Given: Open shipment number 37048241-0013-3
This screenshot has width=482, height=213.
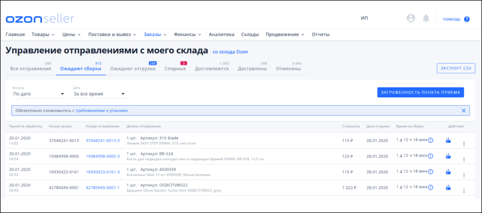Looking at the screenshot, I should click(x=103, y=140).
